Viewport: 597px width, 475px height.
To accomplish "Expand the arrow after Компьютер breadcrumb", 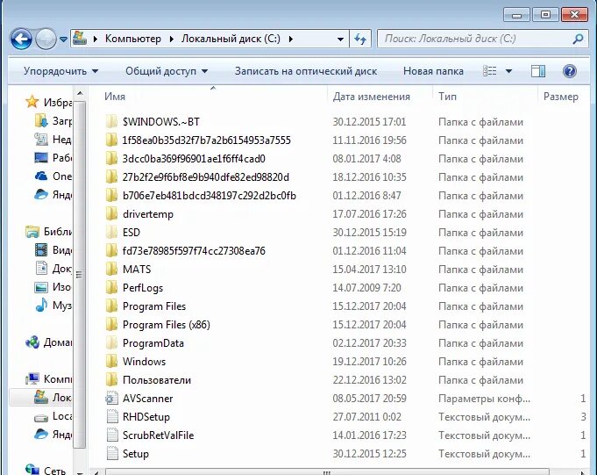I will (171, 39).
